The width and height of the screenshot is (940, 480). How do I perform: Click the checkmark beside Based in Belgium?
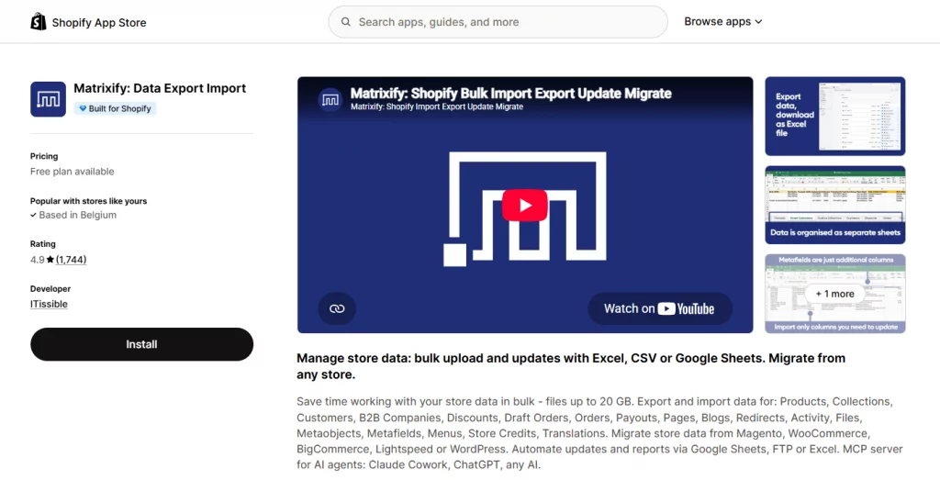click(x=34, y=215)
